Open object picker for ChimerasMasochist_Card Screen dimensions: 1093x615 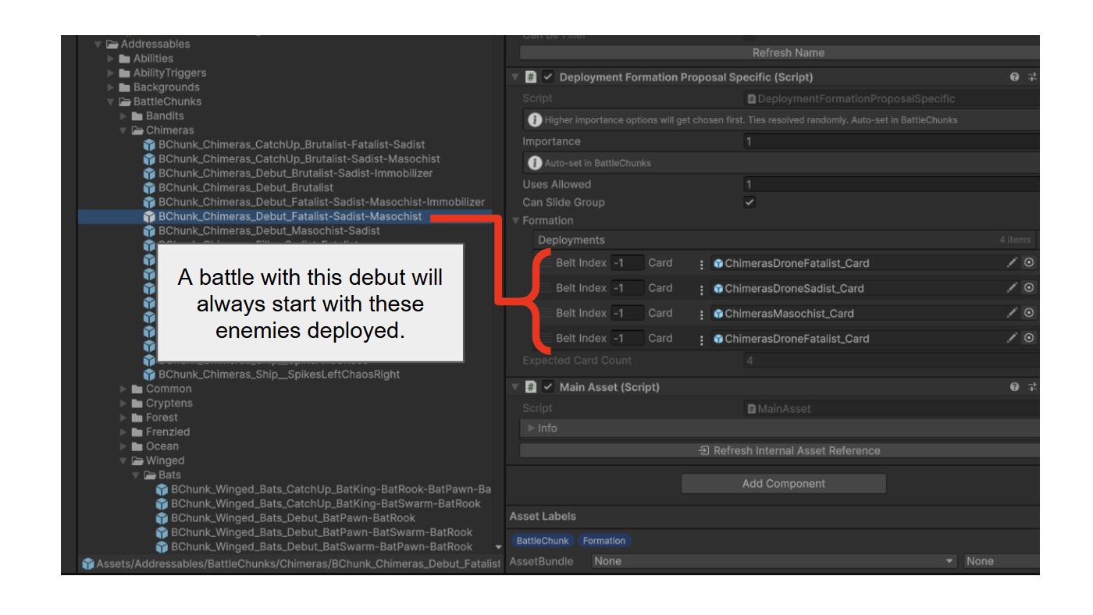tap(1029, 312)
